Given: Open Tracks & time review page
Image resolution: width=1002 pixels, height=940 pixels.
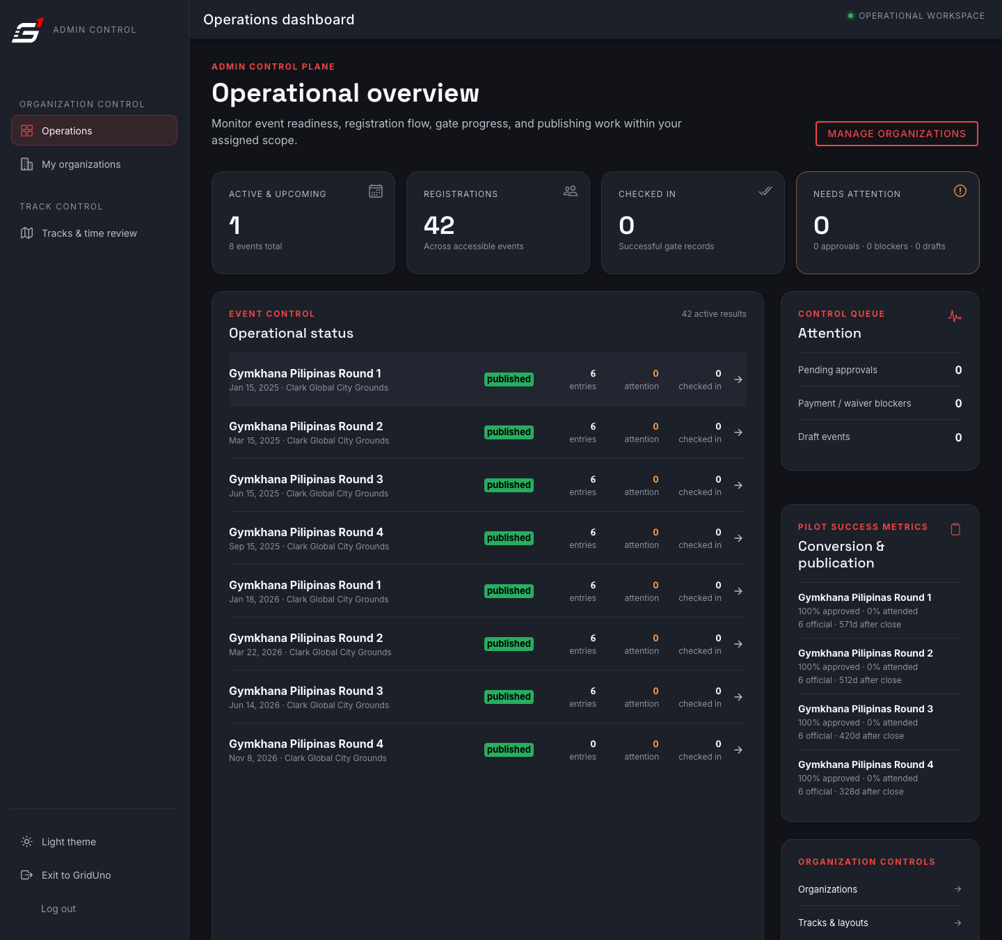Looking at the screenshot, I should (x=94, y=233).
